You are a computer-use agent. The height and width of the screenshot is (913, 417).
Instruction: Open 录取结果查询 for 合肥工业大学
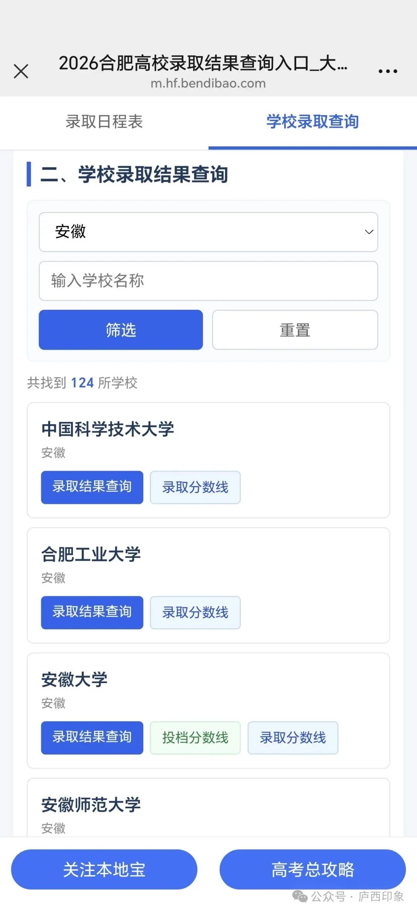click(x=92, y=612)
